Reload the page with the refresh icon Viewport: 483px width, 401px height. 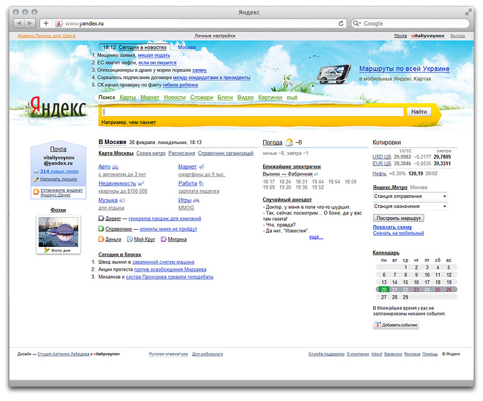pyautogui.click(x=341, y=23)
